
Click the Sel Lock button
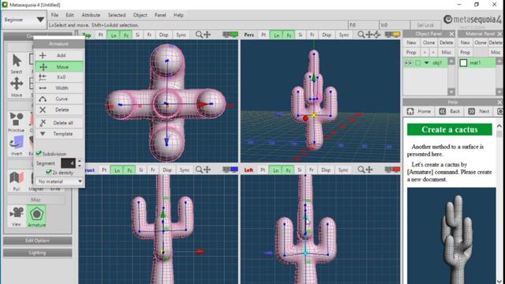pyautogui.click(x=425, y=25)
